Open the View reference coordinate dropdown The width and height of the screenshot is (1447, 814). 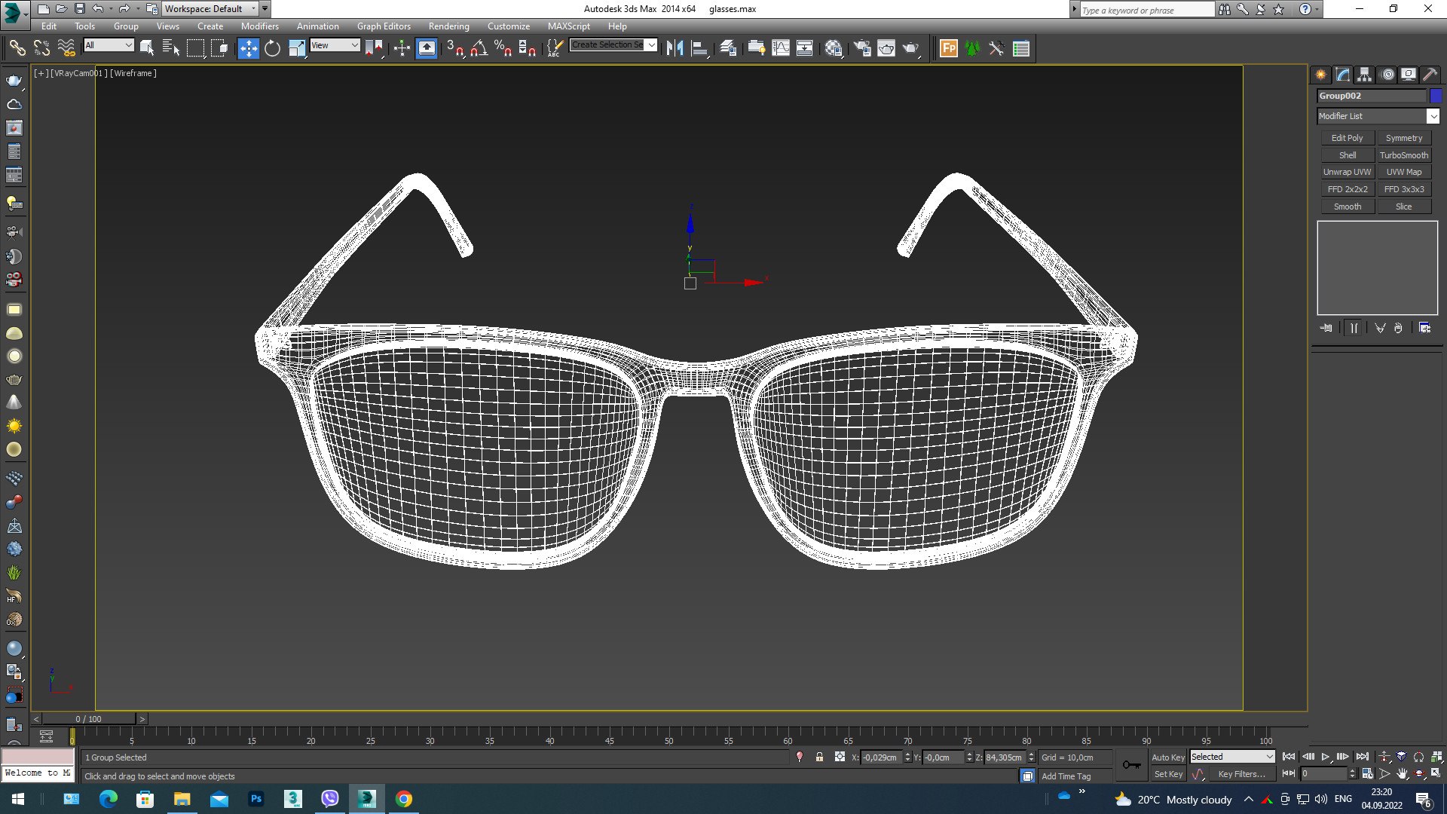pyautogui.click(x=335, y=45)
